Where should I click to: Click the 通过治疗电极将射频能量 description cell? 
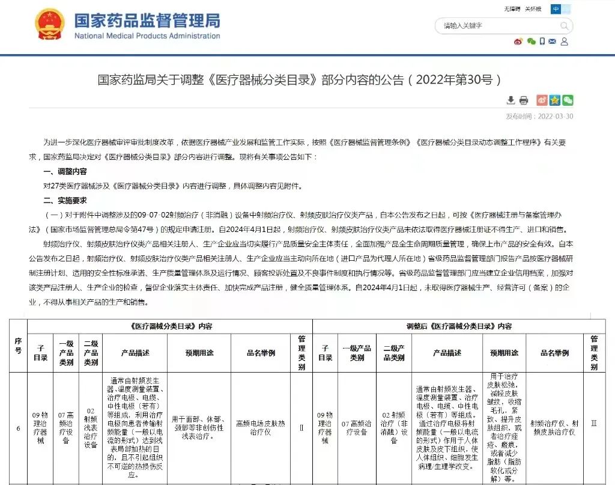click(447, 428)
